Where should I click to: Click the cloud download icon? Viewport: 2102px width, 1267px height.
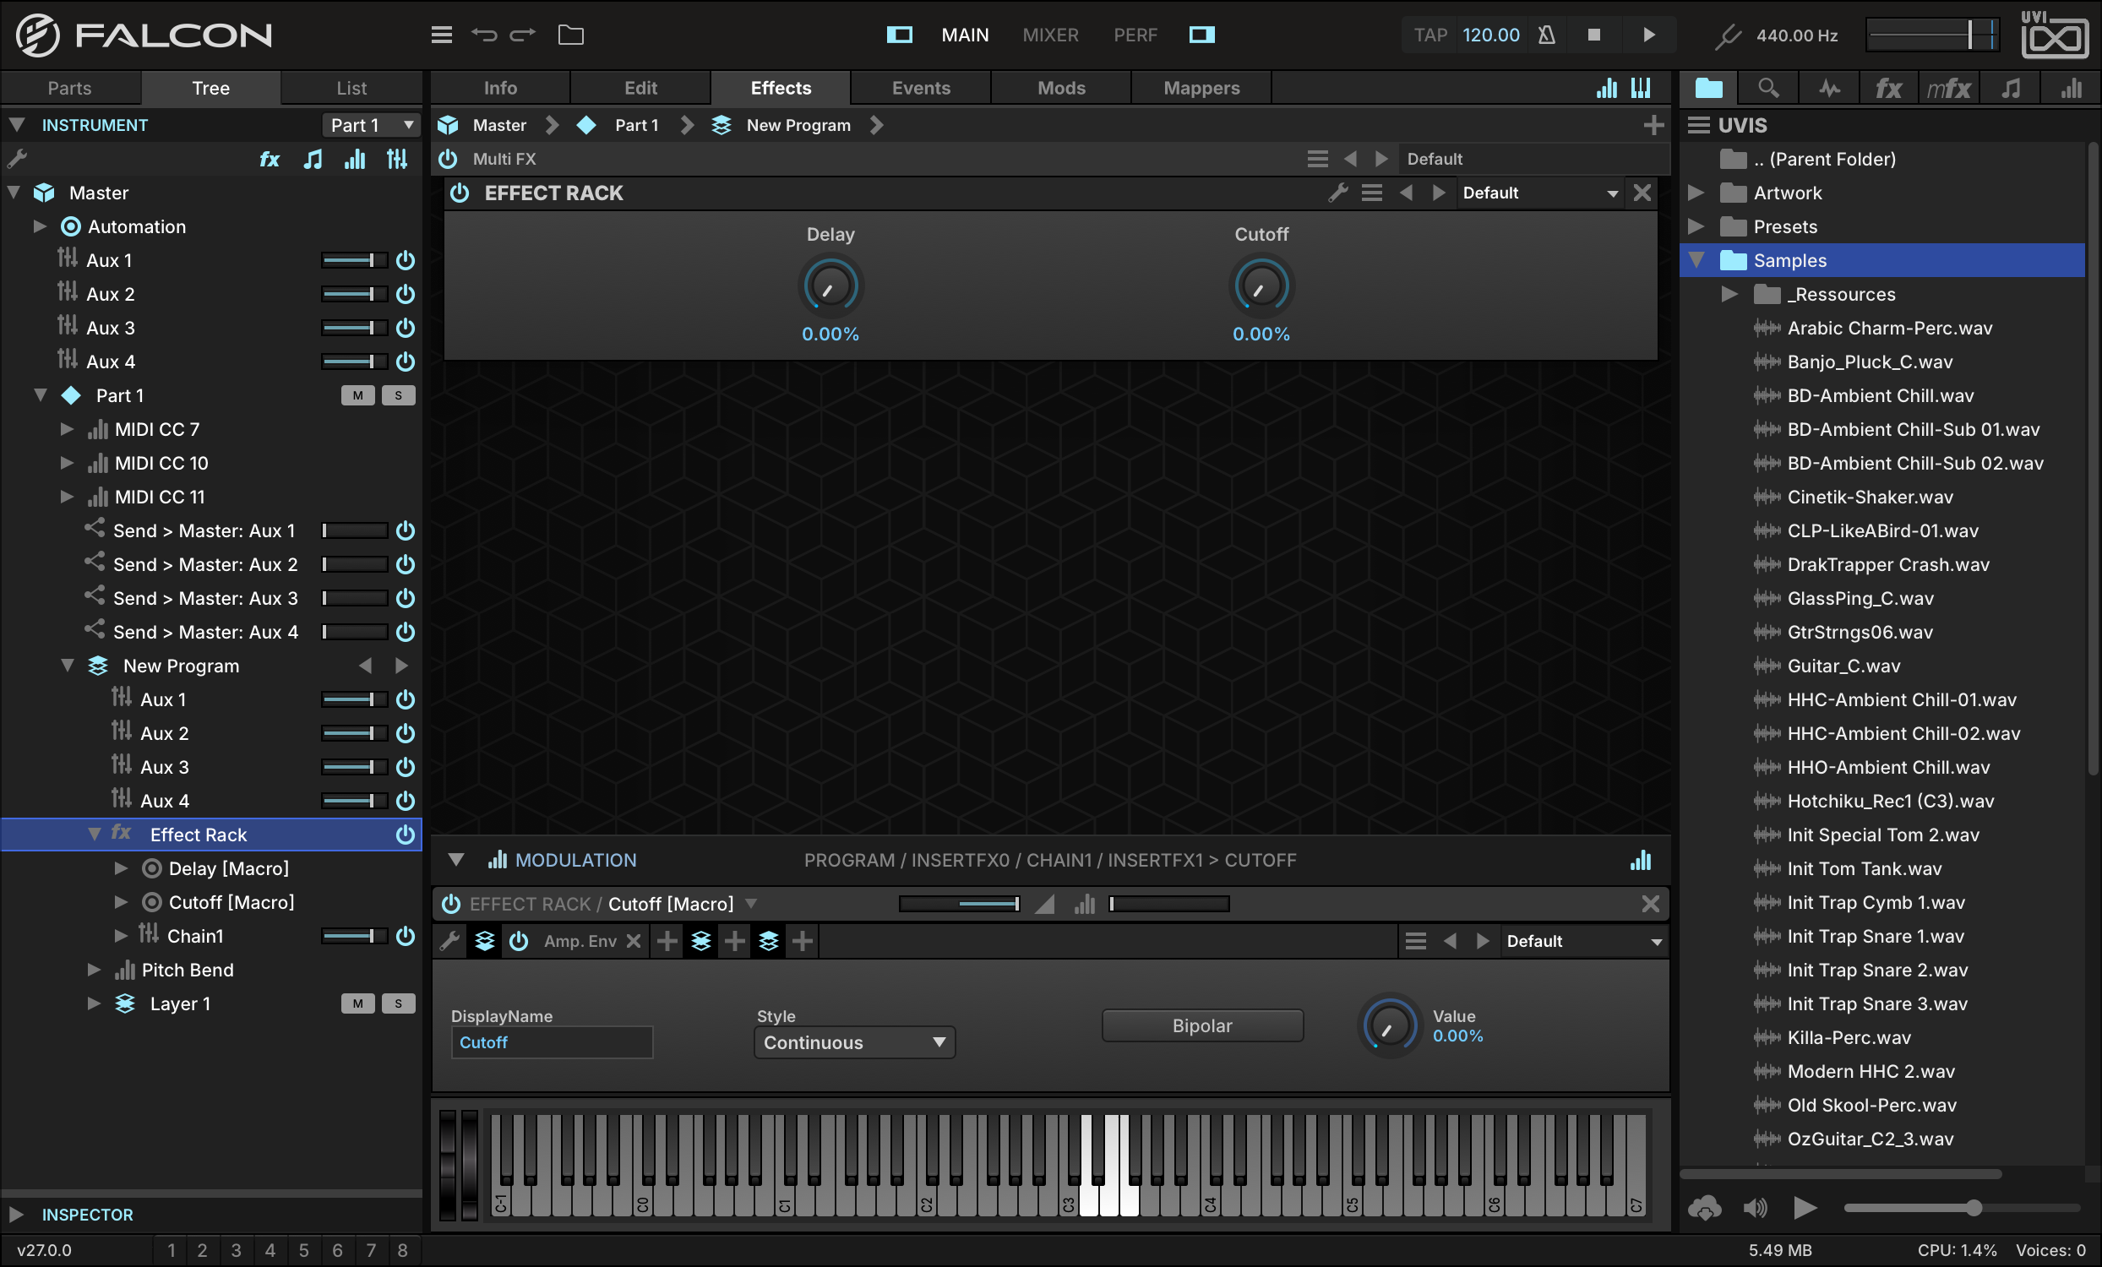(1704, 1207)
